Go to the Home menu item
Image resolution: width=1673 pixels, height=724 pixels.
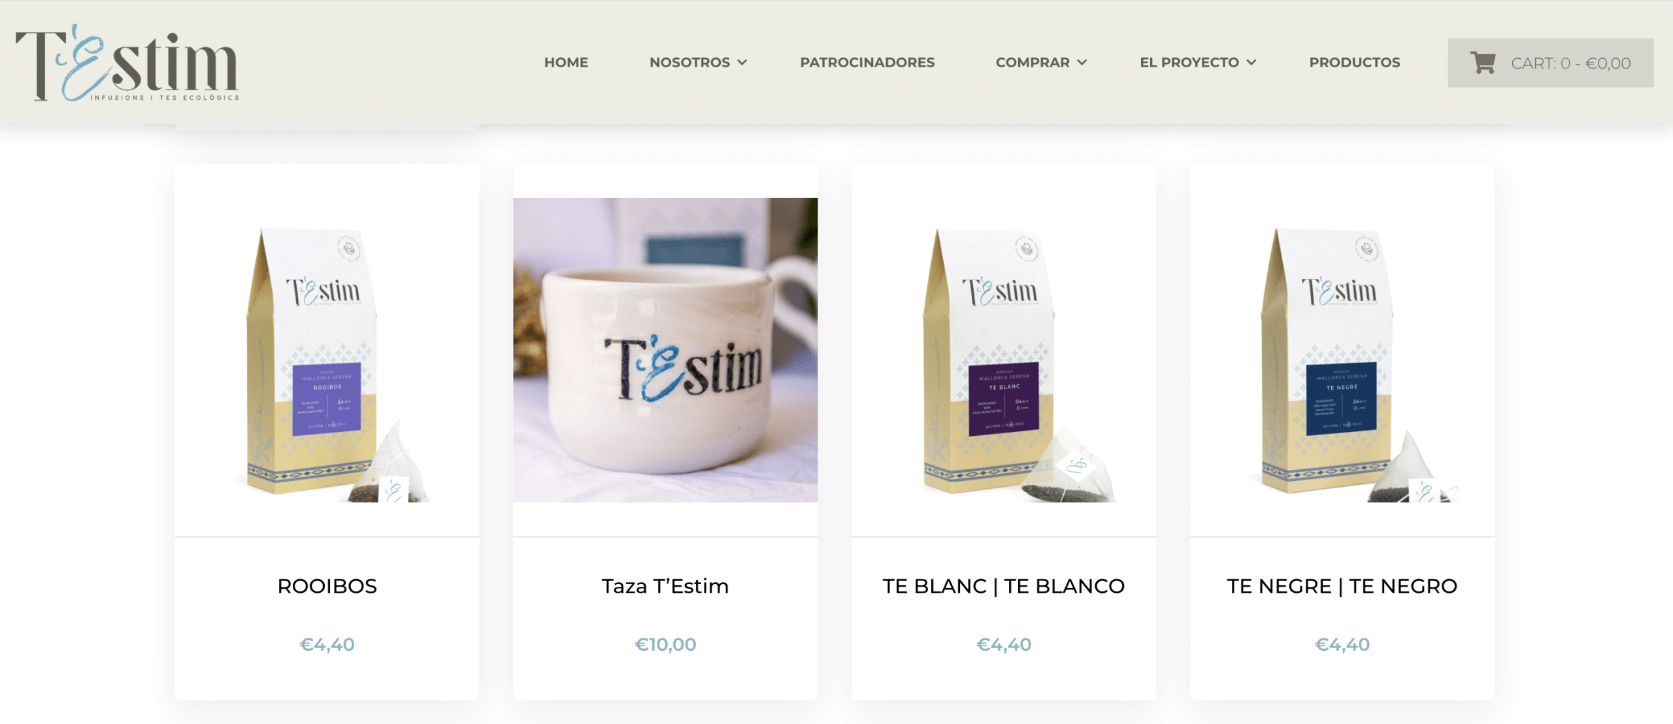tap(566, 62)
